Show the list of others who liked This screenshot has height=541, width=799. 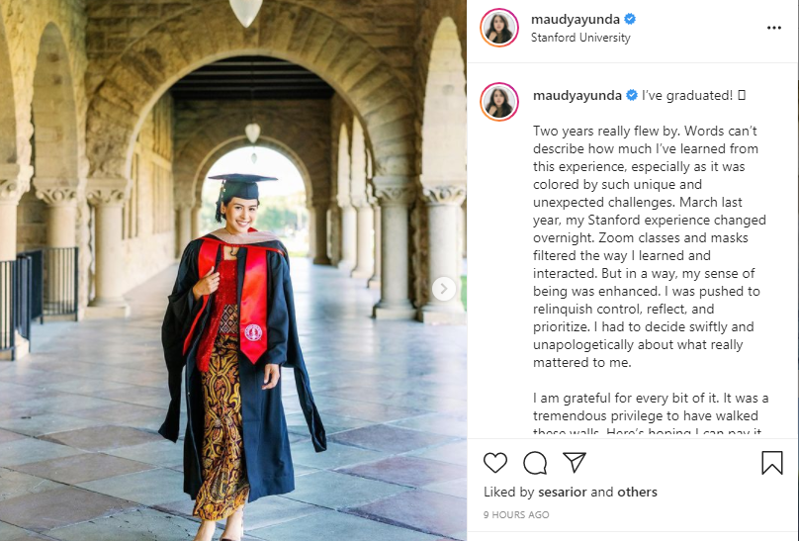tap(638, 492)
